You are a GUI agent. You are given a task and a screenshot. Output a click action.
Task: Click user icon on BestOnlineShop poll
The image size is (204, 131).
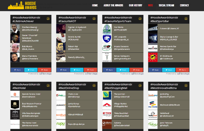click(94, 85)
